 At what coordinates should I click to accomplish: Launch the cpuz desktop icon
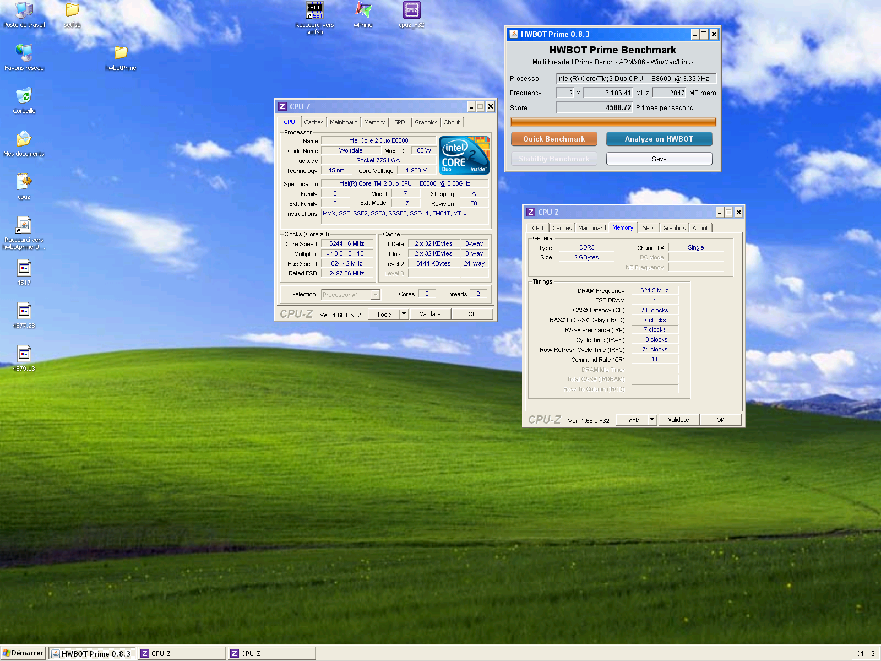click(x=24, y=186)
